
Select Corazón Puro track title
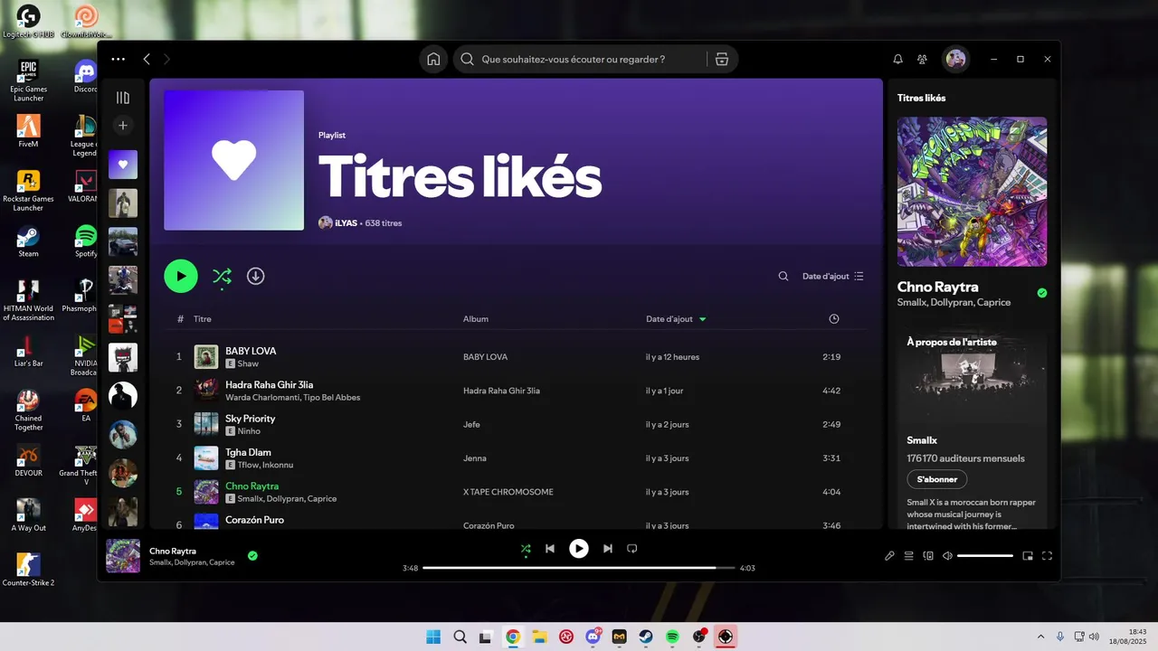tap(254, 520)
